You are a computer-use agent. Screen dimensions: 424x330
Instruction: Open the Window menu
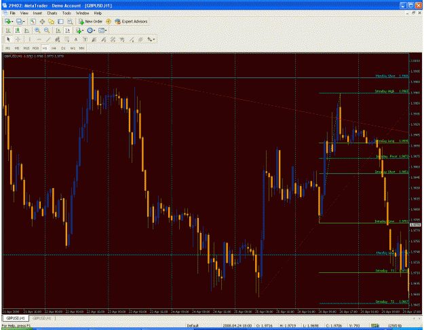click(82, 13)
